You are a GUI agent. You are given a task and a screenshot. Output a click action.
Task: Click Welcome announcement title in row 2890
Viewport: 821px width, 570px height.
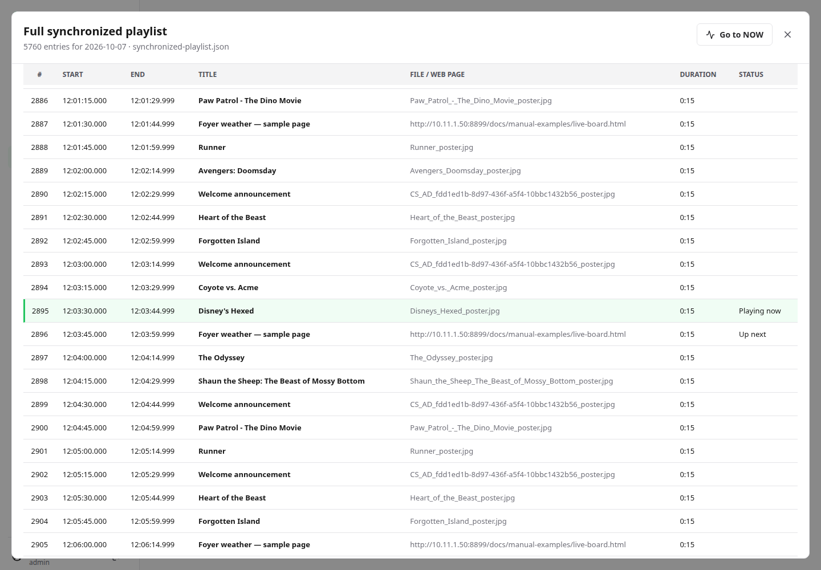click(x=244, y=194)
